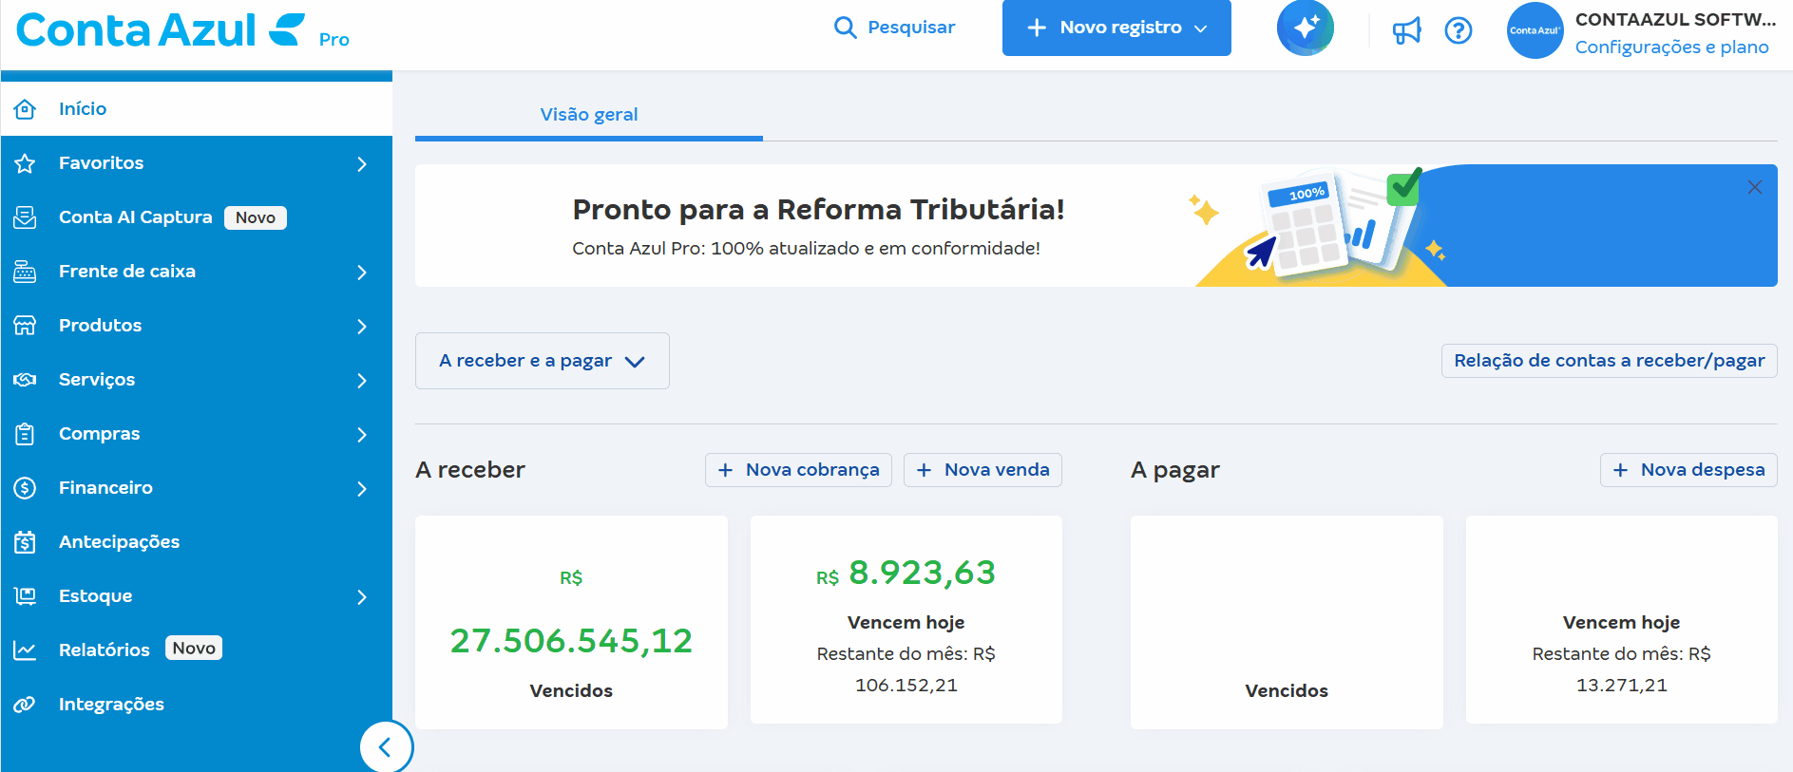Viewport: 1793px width, 772px height.
Task: Open Antecipações menu item
Action: click(x=197, y=542)
